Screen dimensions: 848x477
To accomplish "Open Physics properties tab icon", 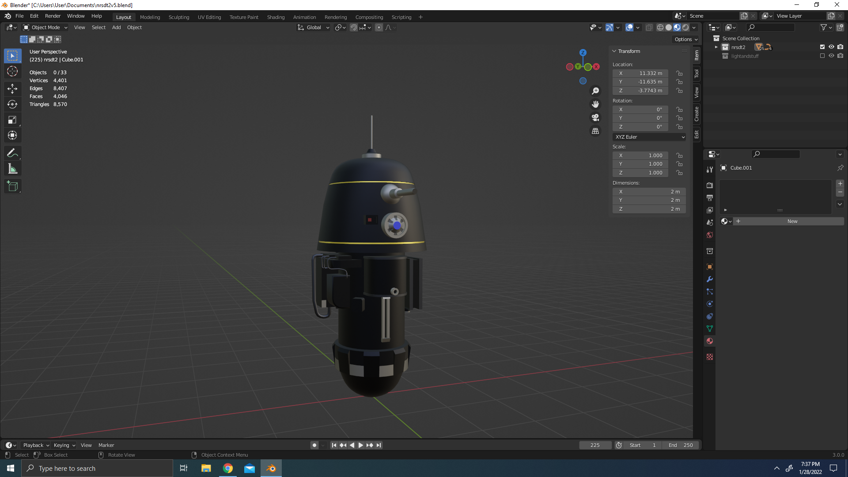I will pyautogui.click(x=710, y=304).
